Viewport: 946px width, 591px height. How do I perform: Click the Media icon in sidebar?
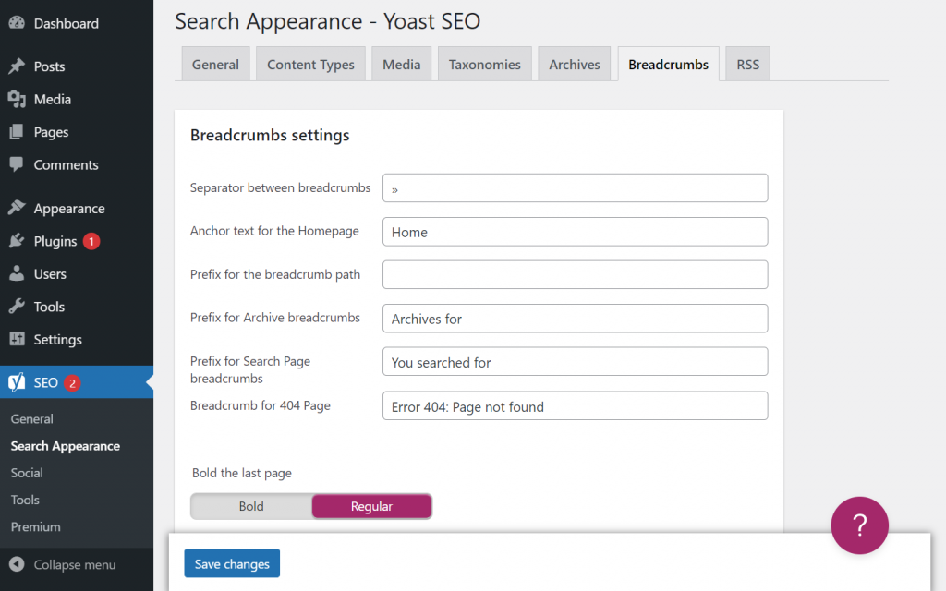[x=17, y=99]
